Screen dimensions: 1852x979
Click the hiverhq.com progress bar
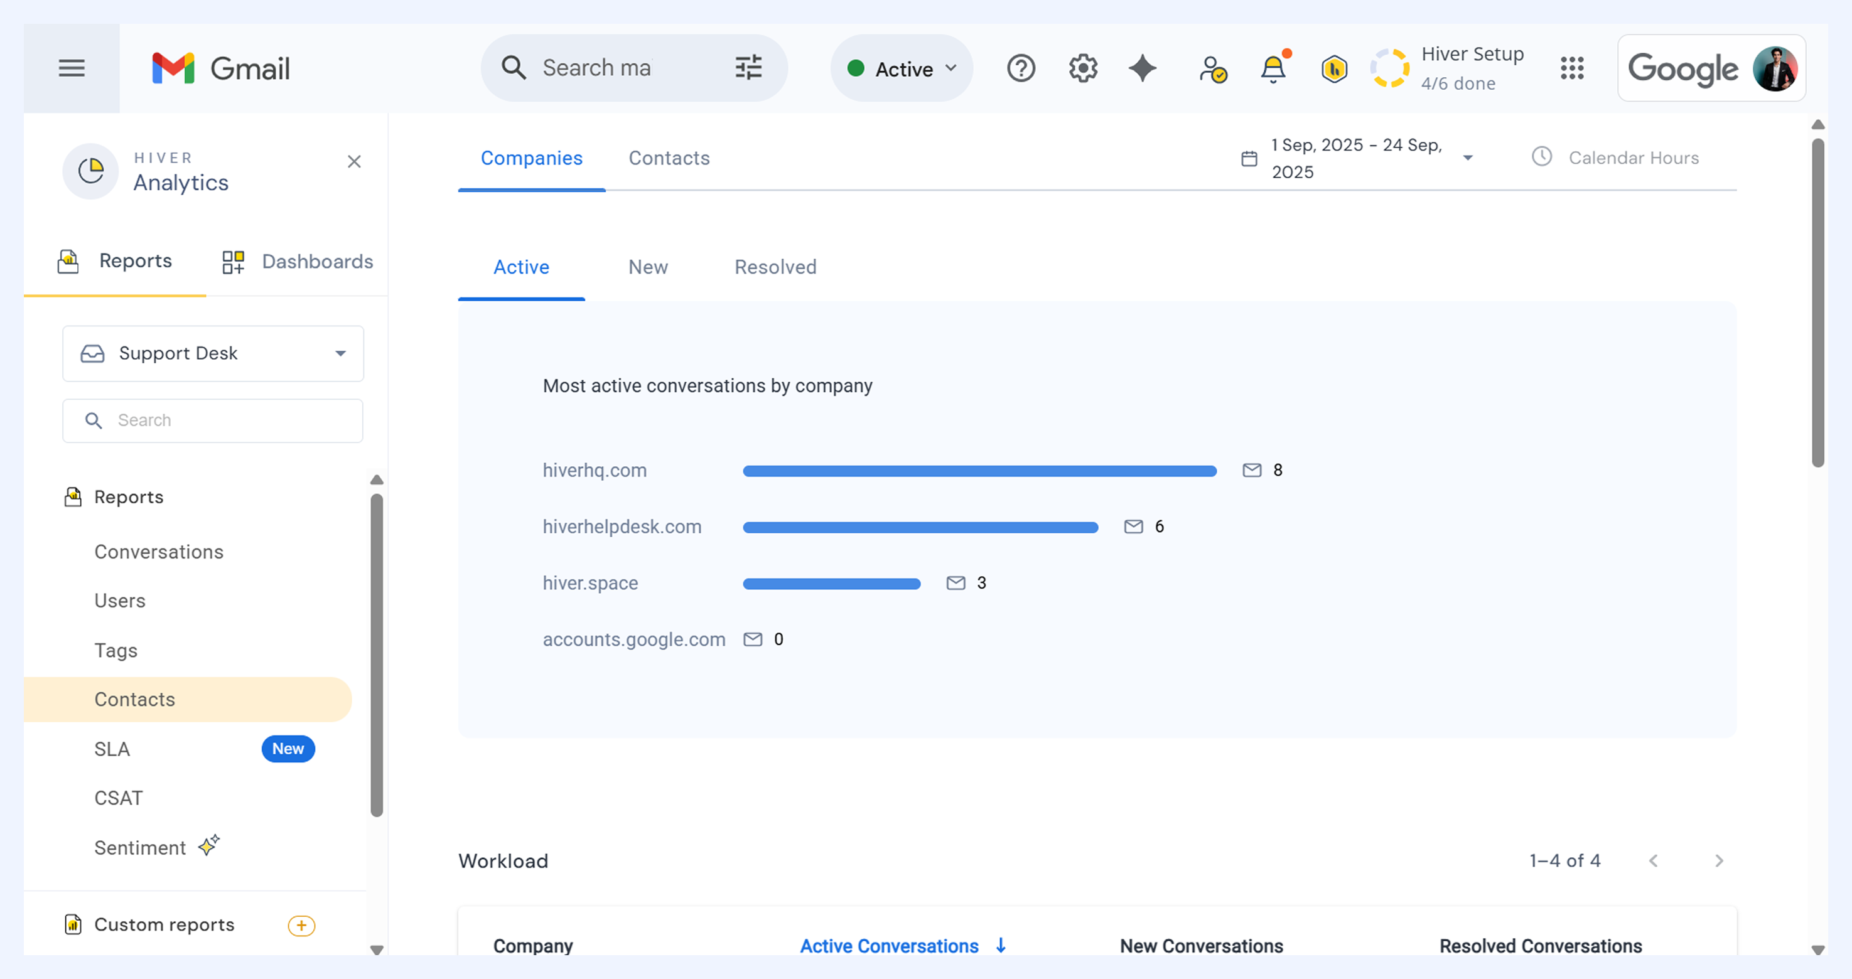pos(979,471)
